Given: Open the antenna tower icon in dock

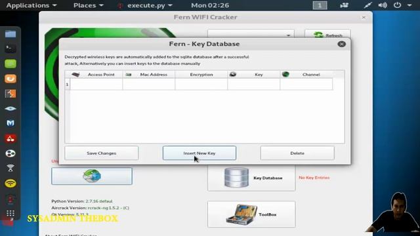Looking at the screenshot, I should pos(10,168).
